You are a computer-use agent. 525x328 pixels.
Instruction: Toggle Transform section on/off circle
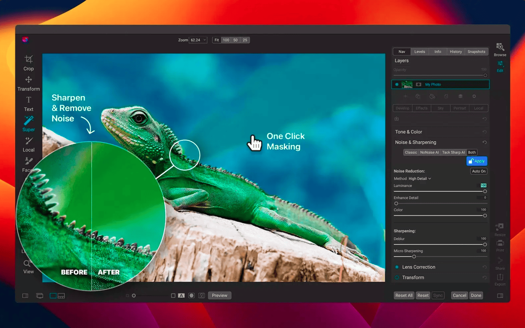click(x=397, y=277)
